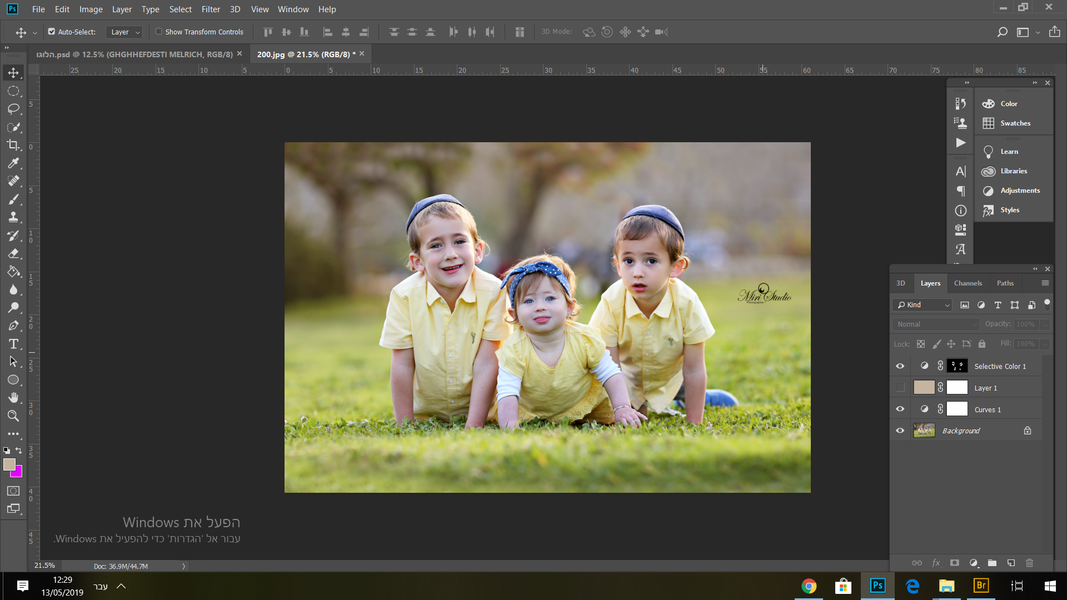Show the hidden Layer 1

click(x=900, y=388)
